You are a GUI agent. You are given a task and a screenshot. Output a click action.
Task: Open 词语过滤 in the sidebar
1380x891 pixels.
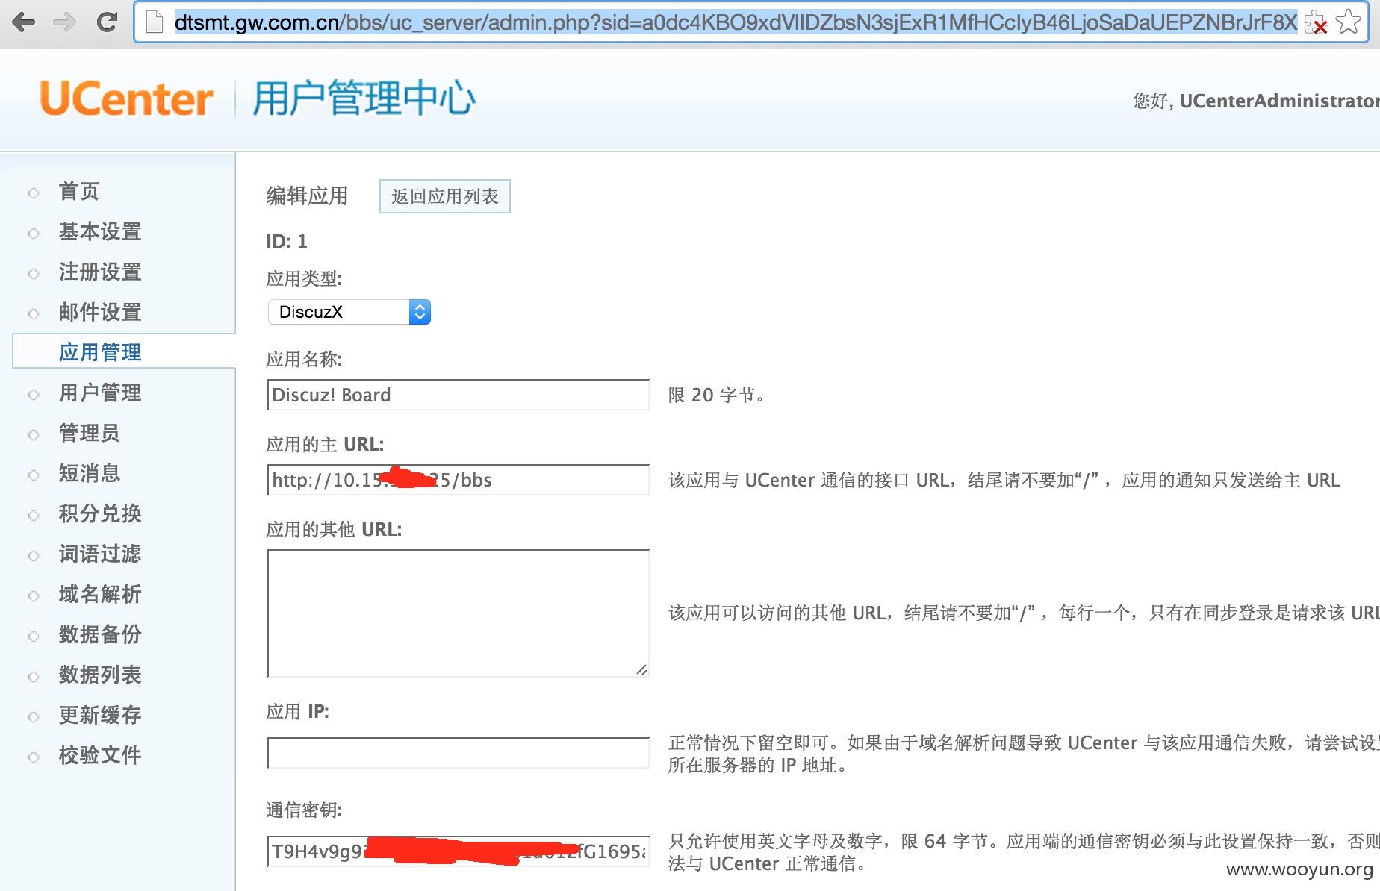coord(100,554)
